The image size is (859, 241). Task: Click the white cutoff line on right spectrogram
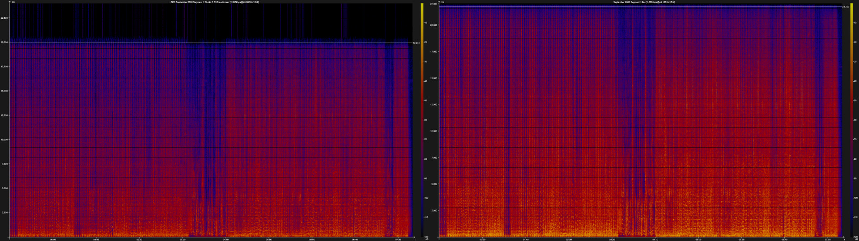pyautogui.click(x=640, y=7)
